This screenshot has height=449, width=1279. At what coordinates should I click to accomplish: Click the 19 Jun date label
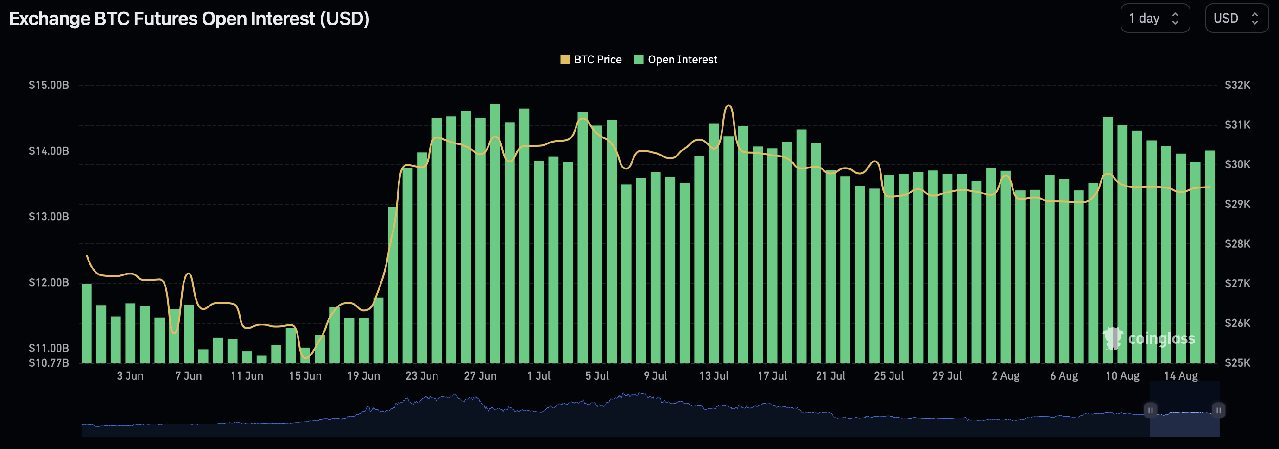[x=363, y=376]
